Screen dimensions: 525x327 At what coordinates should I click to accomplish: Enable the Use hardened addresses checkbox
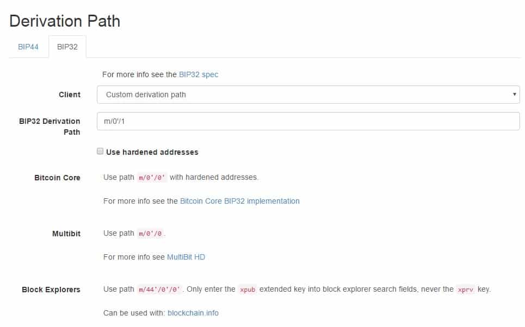point(100,151)
